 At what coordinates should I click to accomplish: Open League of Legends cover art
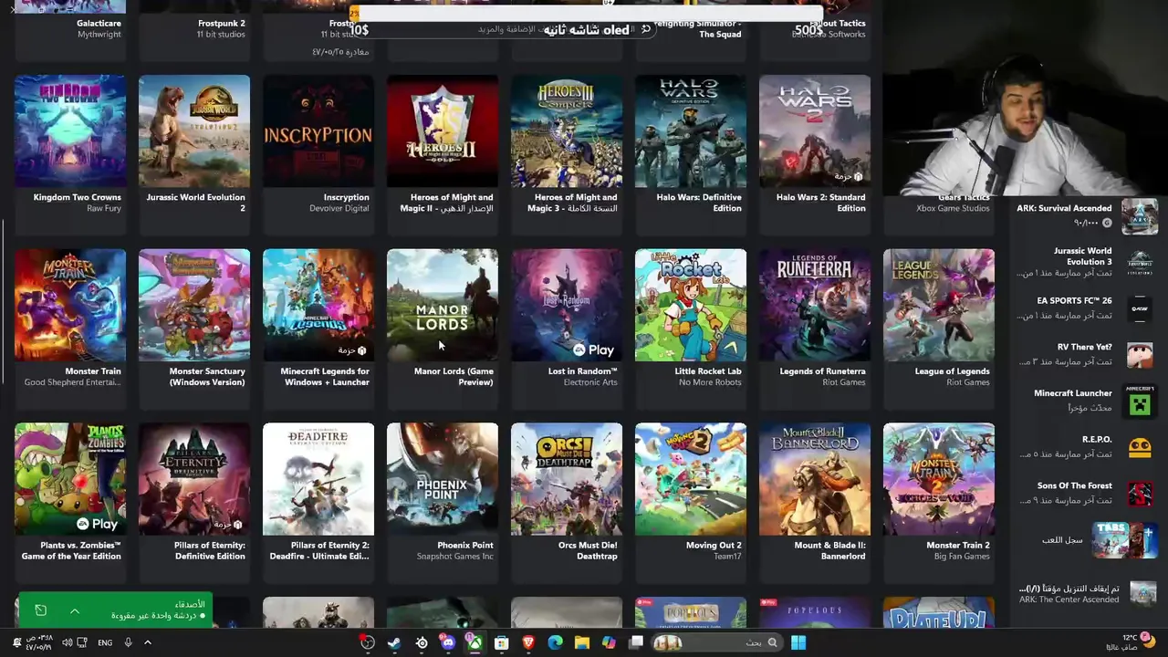939,305
